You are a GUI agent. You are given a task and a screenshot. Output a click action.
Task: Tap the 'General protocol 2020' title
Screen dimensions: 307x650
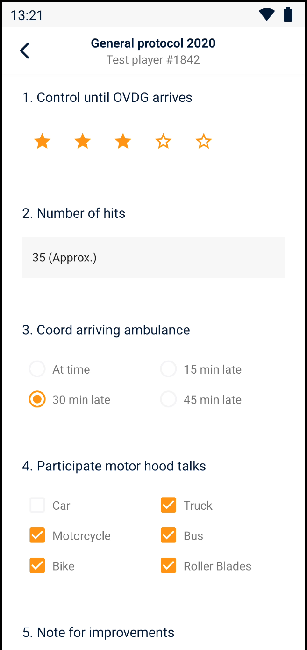(x=153, y=43)
